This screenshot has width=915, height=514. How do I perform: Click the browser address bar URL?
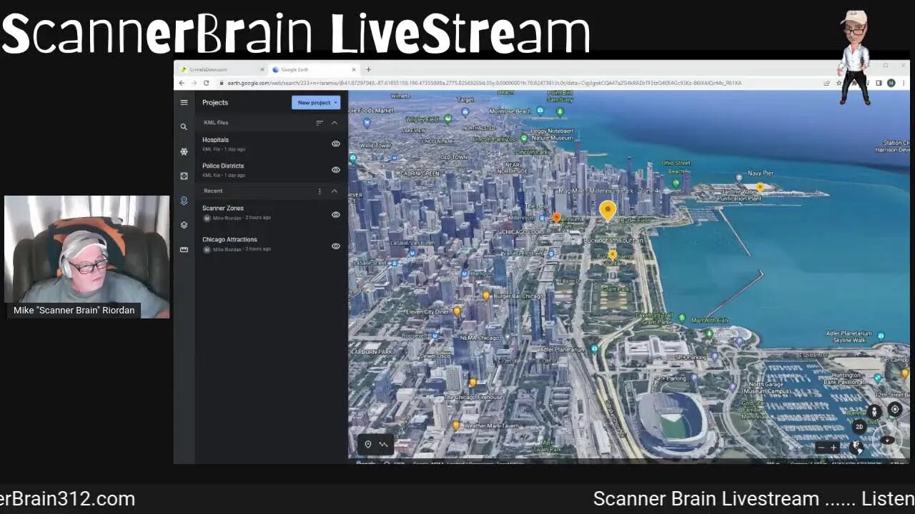[x=485, y=83]
